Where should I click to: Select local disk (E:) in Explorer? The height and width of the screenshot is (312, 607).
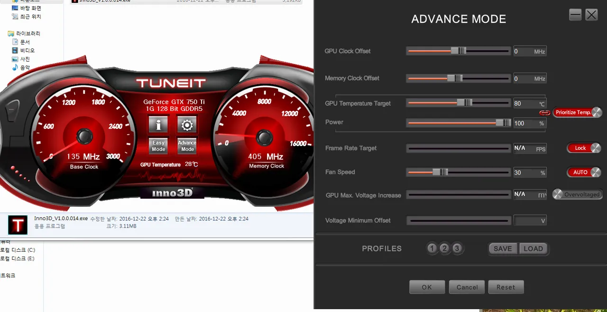[x=18, y=258]
